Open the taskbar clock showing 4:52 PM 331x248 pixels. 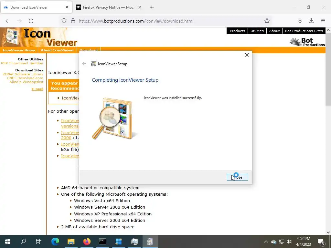point(303,242)
